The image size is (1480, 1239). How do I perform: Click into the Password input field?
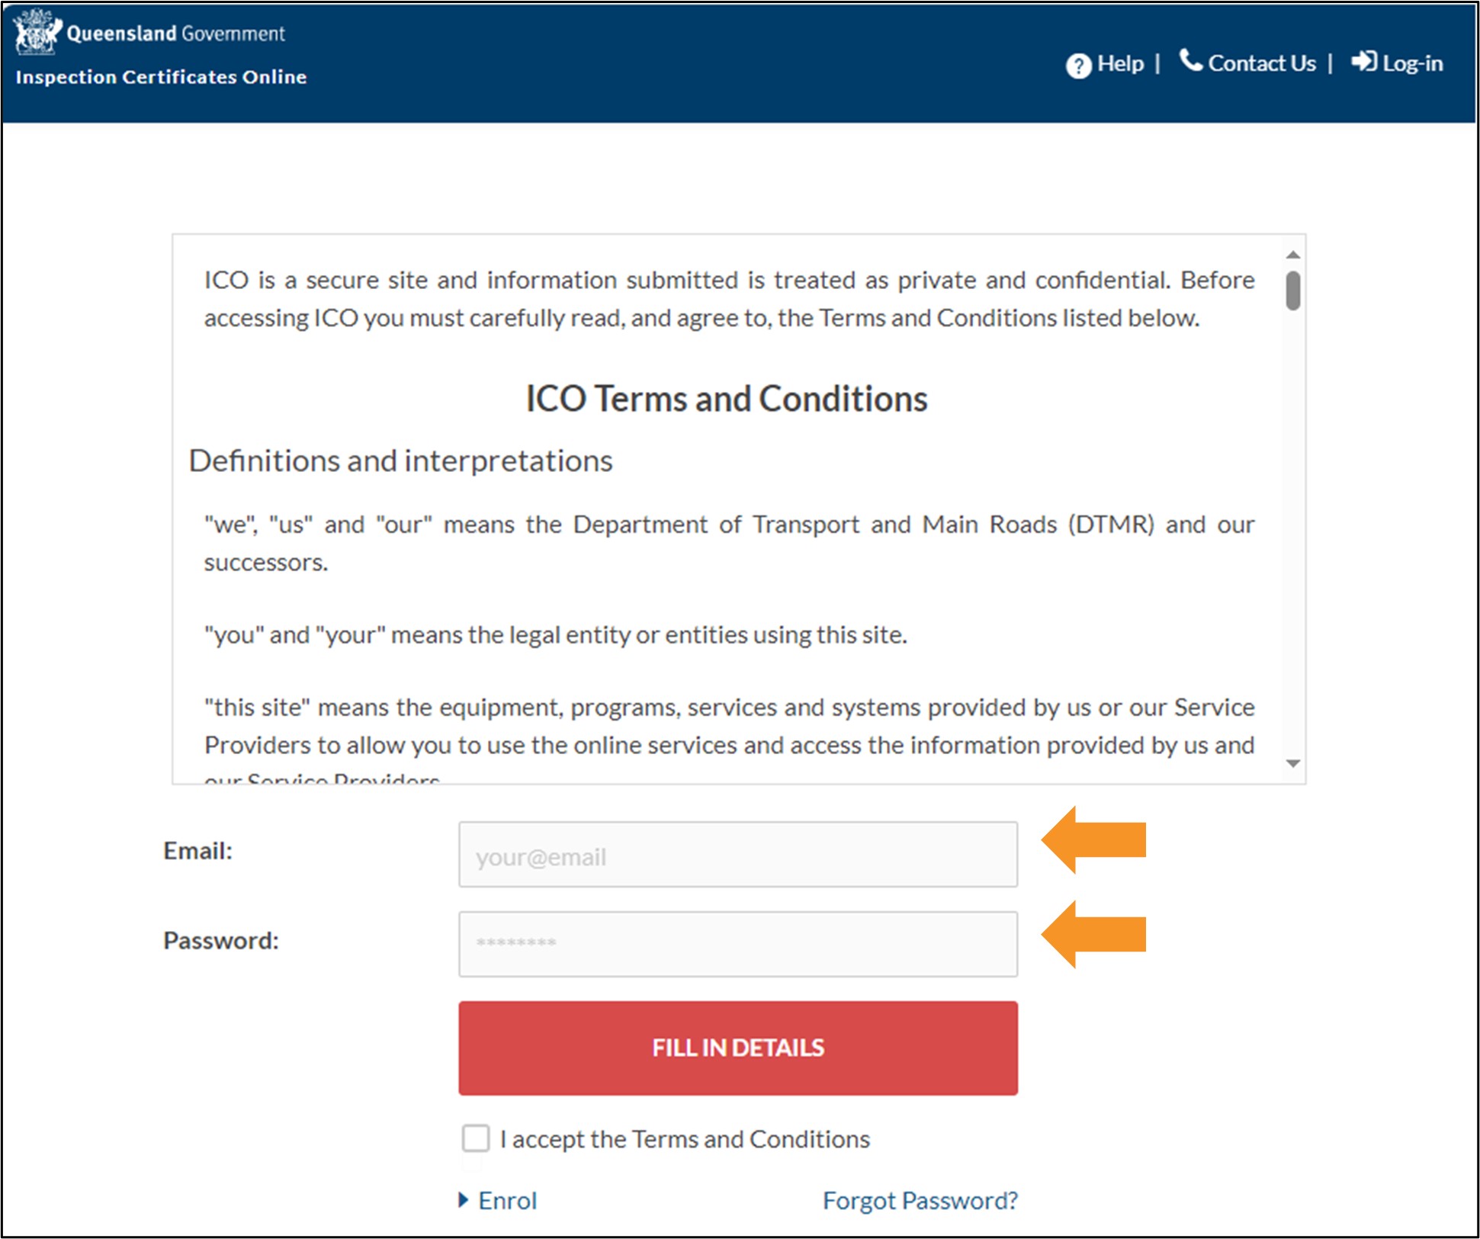737,943
